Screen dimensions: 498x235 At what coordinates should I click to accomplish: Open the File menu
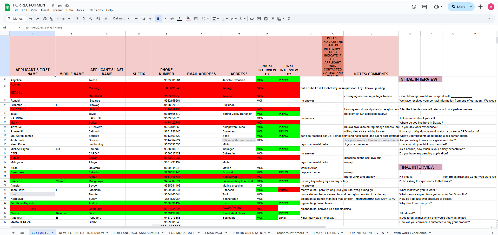coord(16,10)
